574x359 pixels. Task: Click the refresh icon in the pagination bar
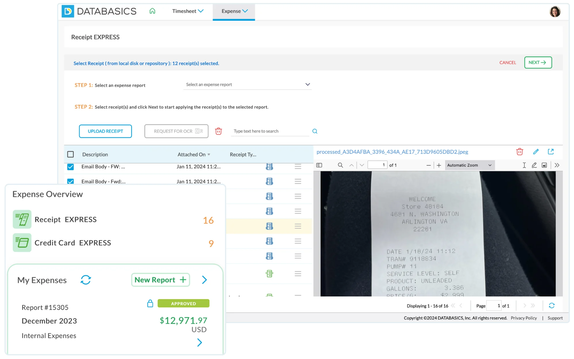click(552, 306)
